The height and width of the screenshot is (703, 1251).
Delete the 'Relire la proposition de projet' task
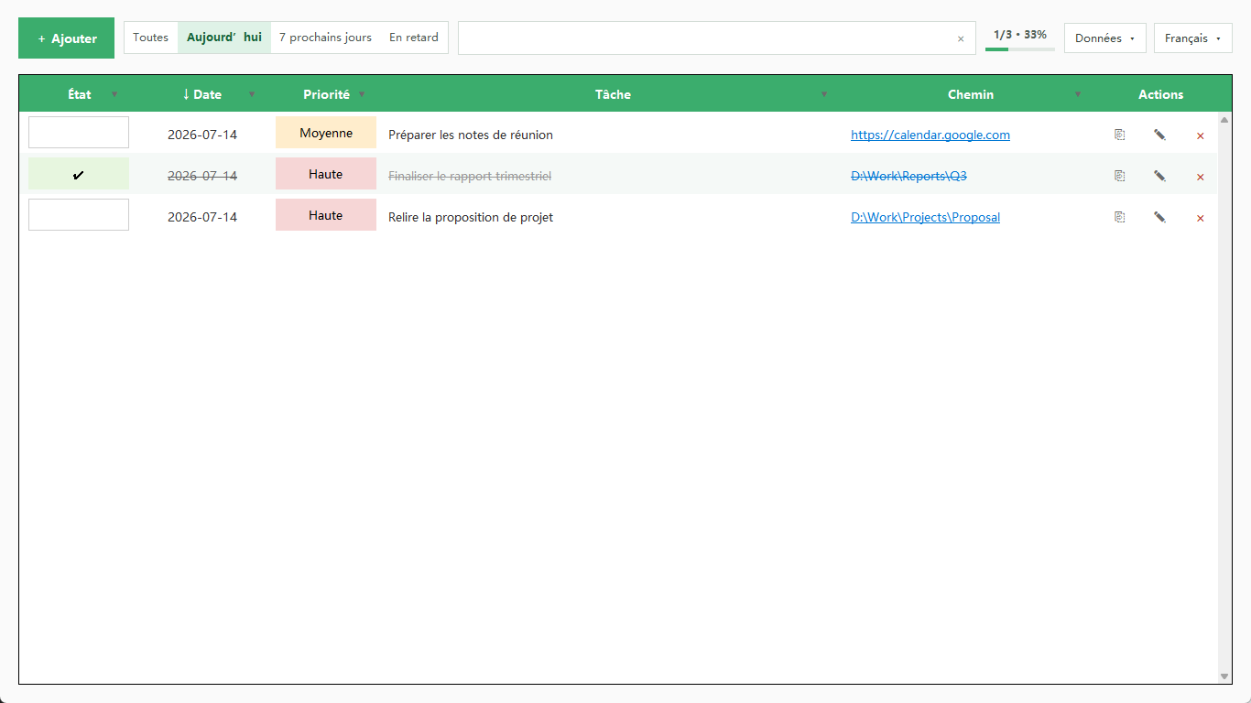point(1200,218)
